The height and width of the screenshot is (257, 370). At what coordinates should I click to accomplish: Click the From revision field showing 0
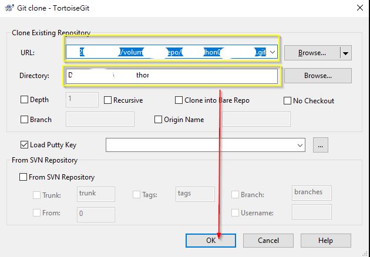pyautogui.click(x=96, y=215)
